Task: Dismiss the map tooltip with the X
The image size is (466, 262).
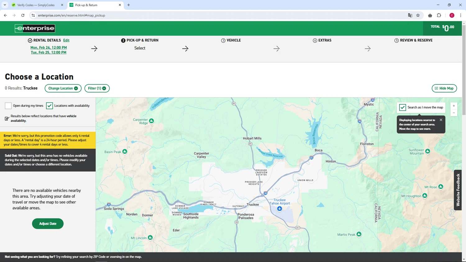Action: (441, 120)
